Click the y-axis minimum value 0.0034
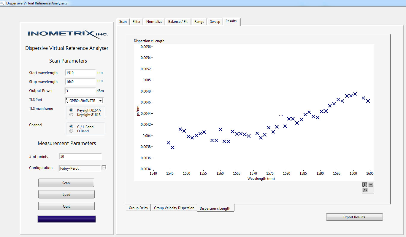406x237 pixels. coord(145,169)
